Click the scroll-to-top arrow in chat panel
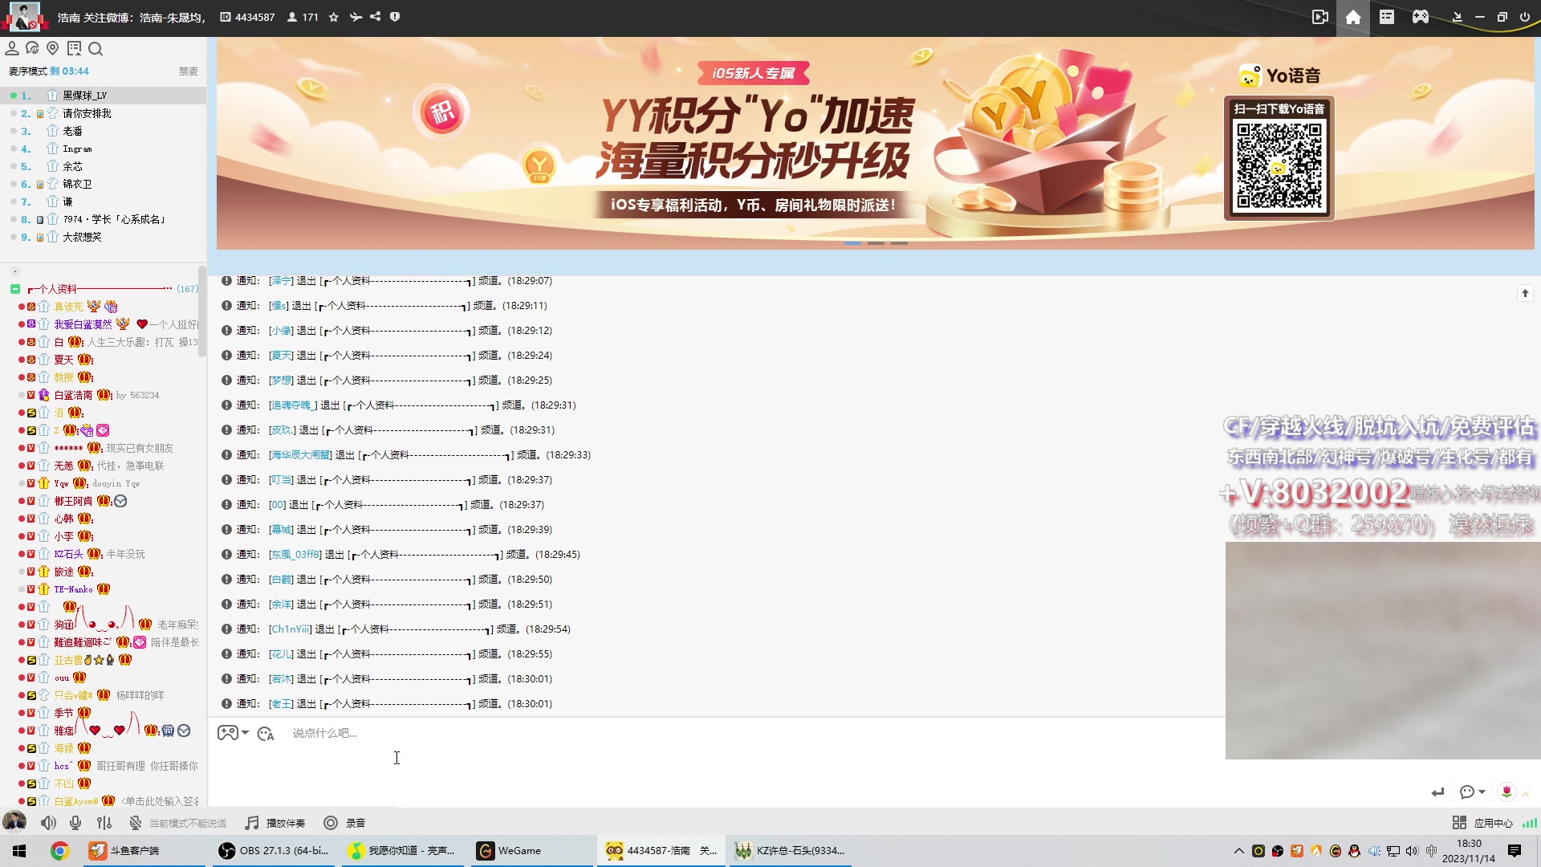Screen dimensions: 1541x867 click(x=1525, y=293)
